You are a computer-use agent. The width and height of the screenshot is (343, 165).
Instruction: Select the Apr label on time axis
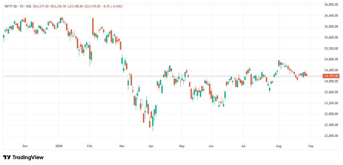click(151, 146)
